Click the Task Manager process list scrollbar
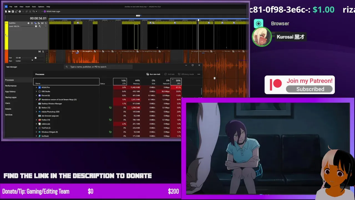 point(201,91)
